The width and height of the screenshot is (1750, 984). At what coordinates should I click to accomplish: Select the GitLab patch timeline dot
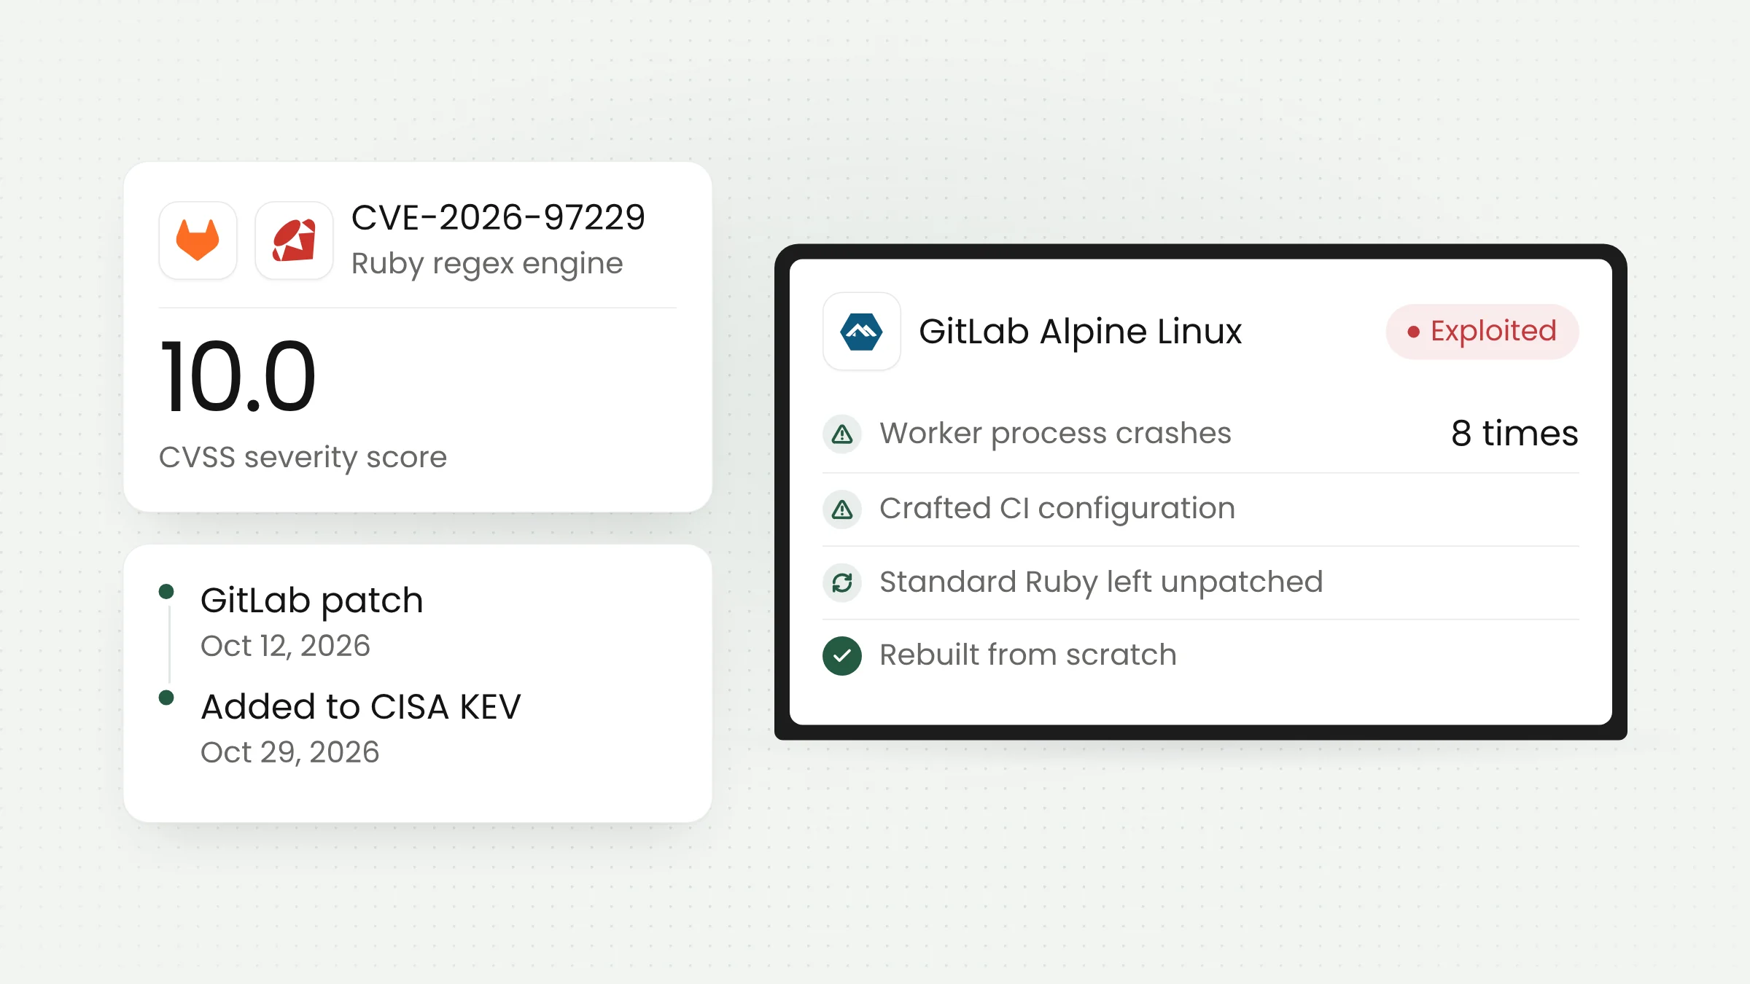coord(166,591)
